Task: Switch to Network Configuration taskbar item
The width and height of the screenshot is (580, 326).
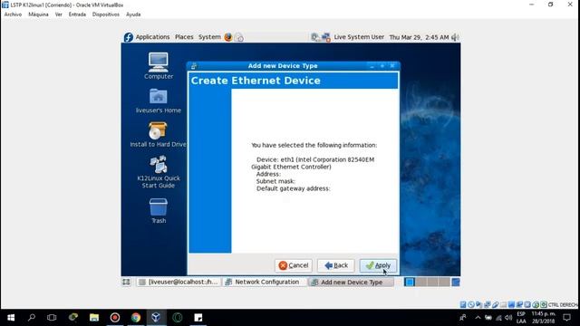Action: 265,282
